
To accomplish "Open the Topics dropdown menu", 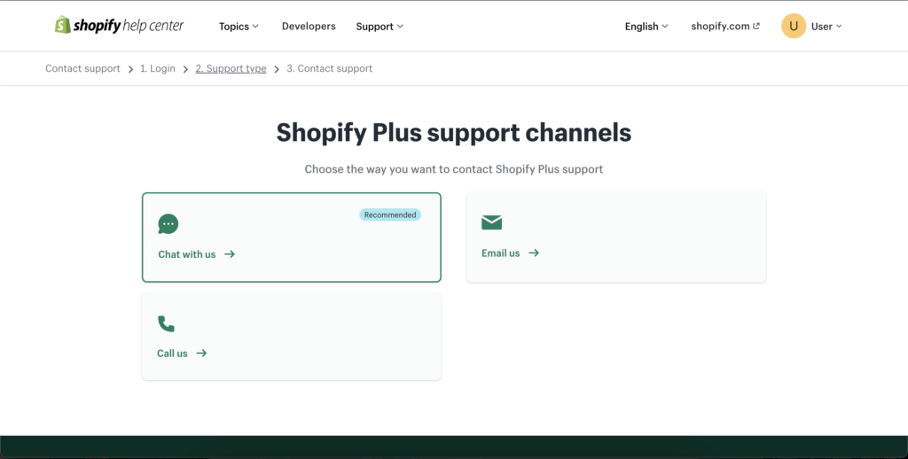I will [x=239, y=27].
